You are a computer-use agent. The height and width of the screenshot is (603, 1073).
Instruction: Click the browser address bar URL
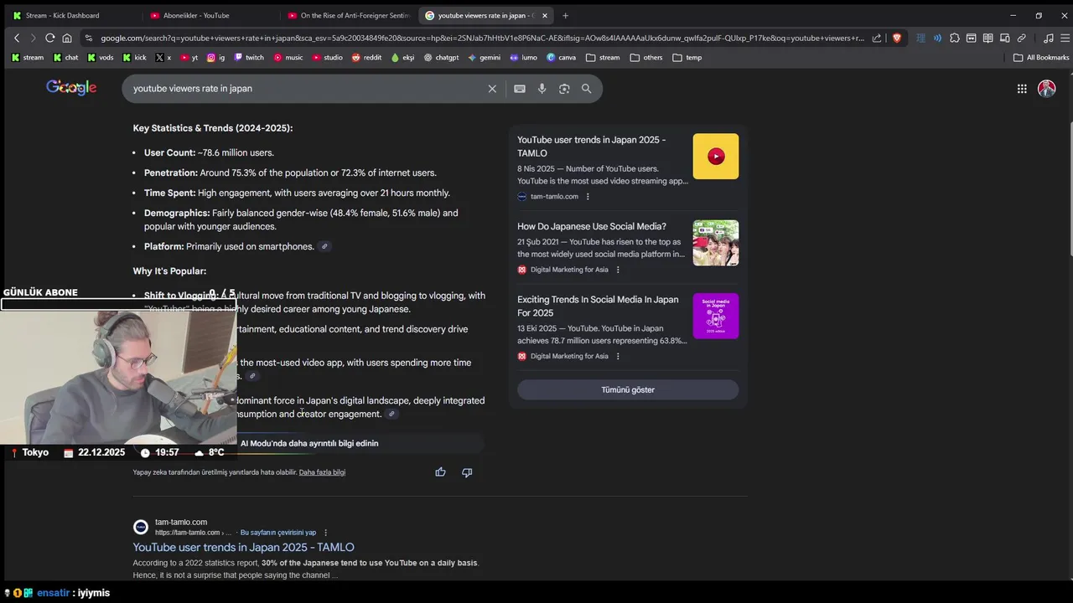[x=482, y=38]
